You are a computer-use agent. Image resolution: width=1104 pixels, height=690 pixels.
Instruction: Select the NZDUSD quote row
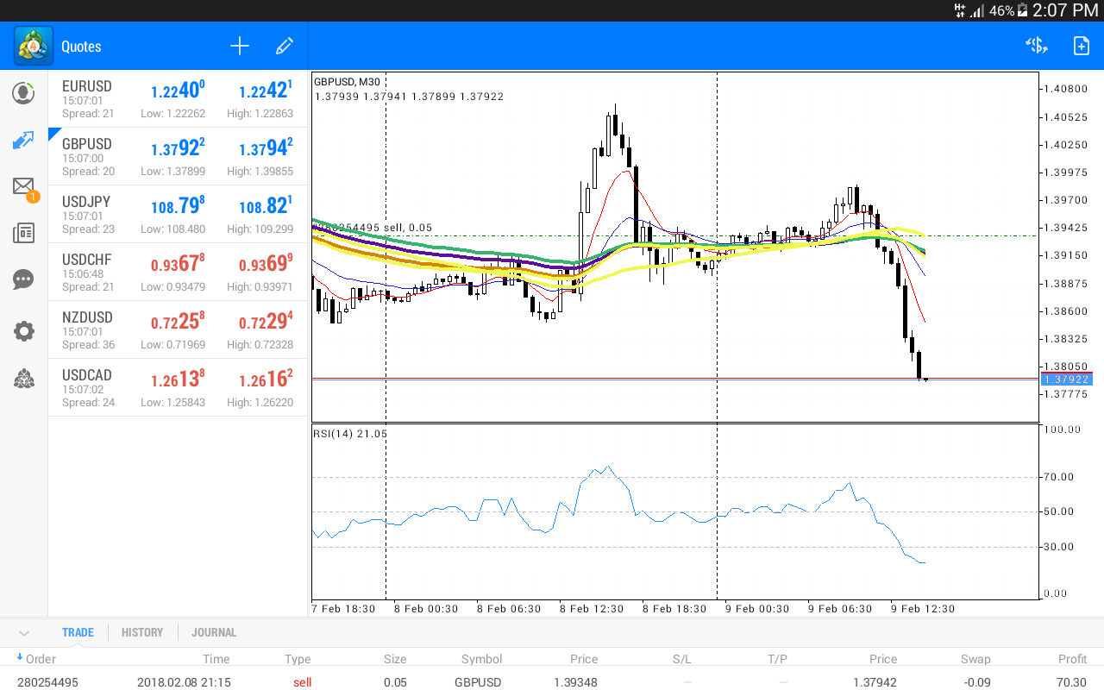(178, 330)
